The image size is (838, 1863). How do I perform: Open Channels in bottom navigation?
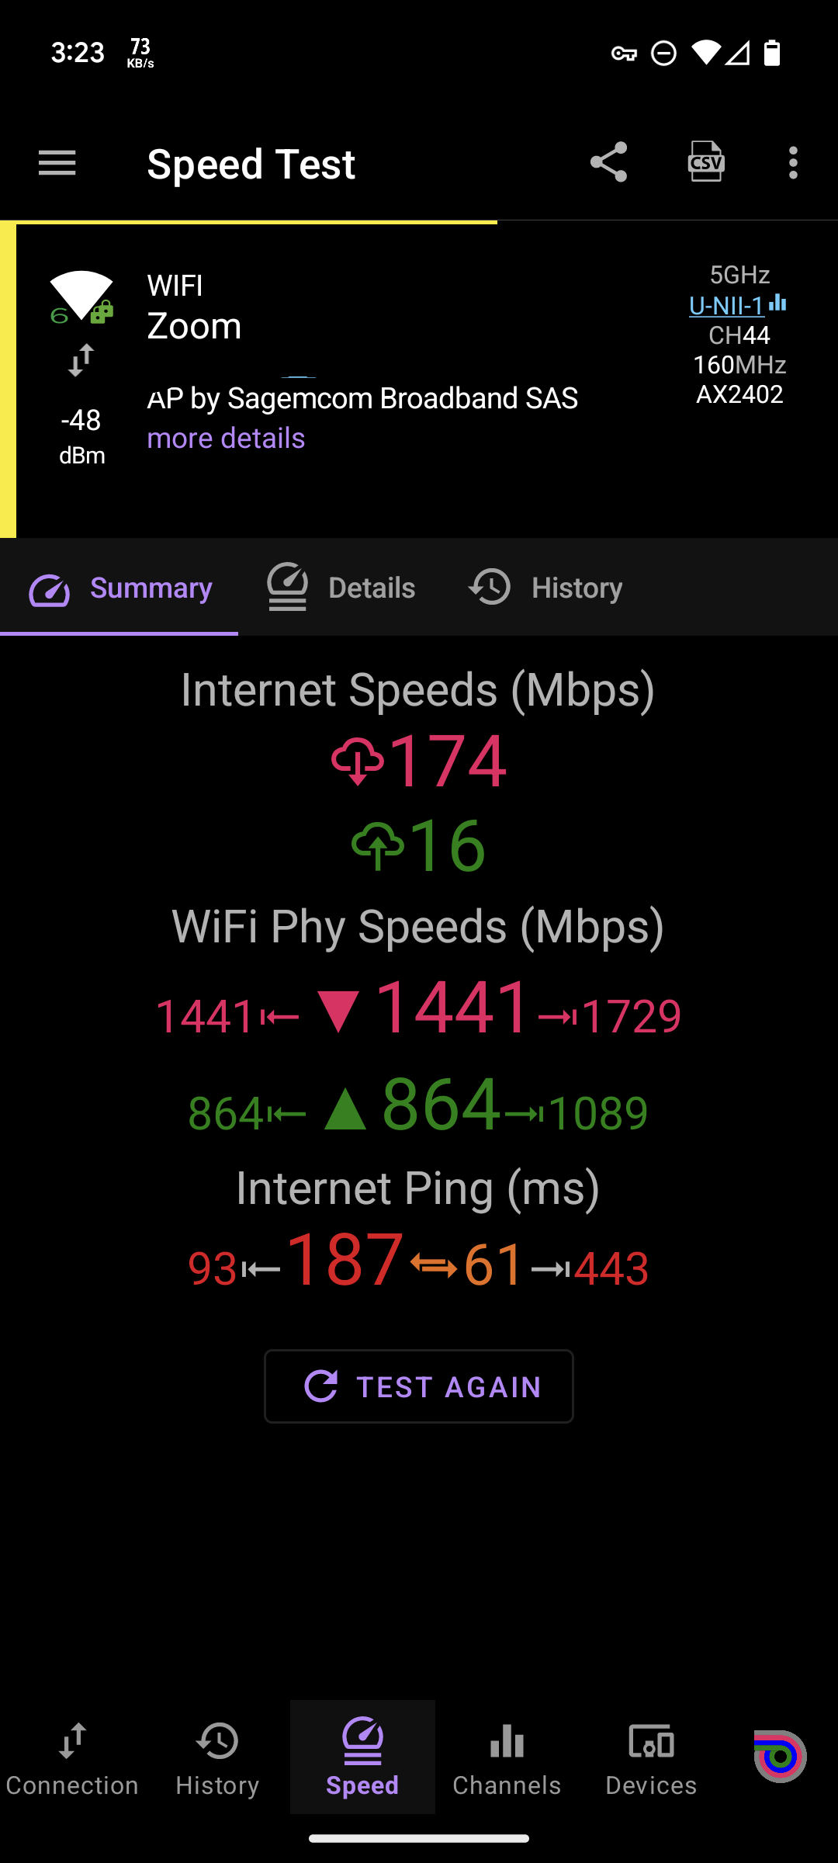point(507,1757)
